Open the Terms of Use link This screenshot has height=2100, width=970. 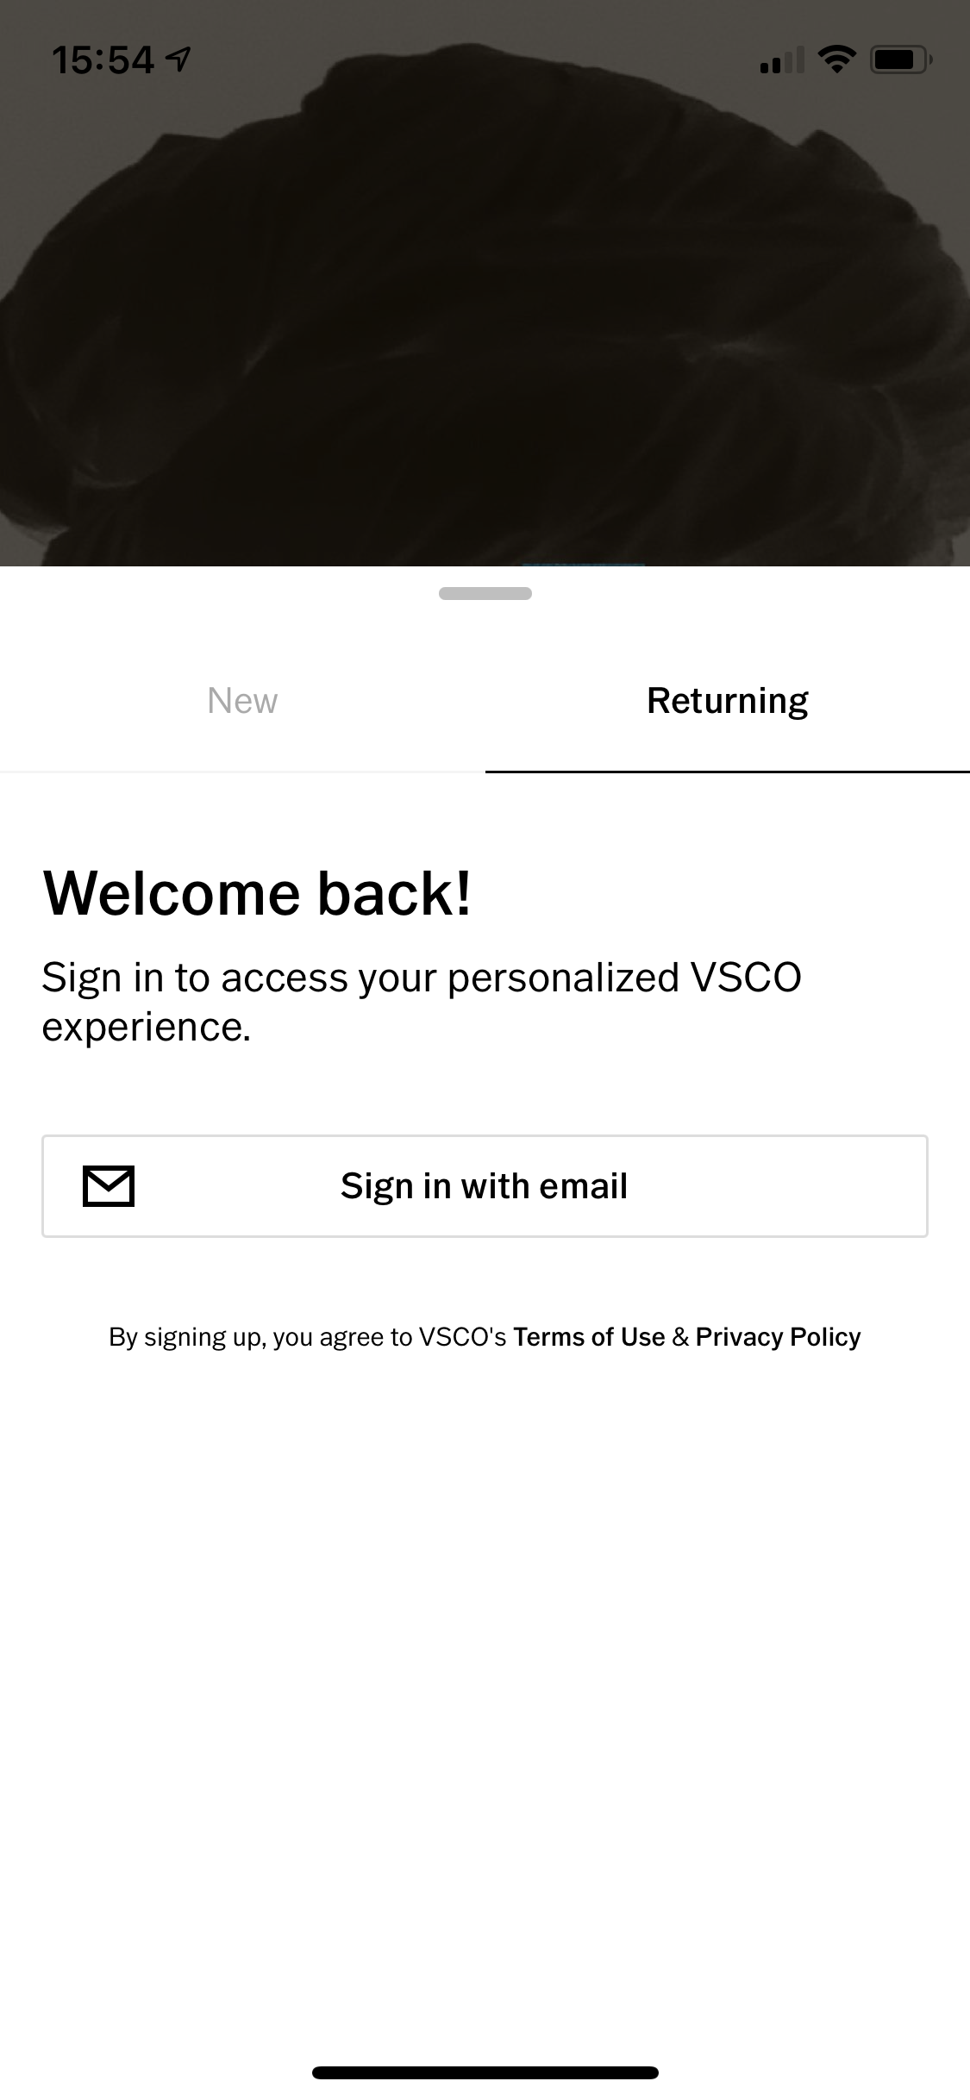[589, 1337]
